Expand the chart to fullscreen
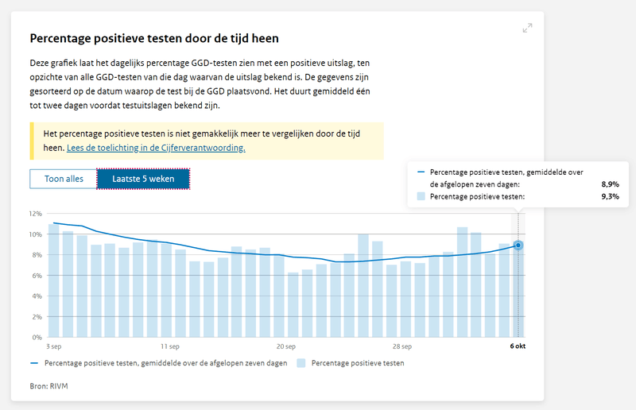This screenshot has height=410, width=636. (x=527, y=28)
